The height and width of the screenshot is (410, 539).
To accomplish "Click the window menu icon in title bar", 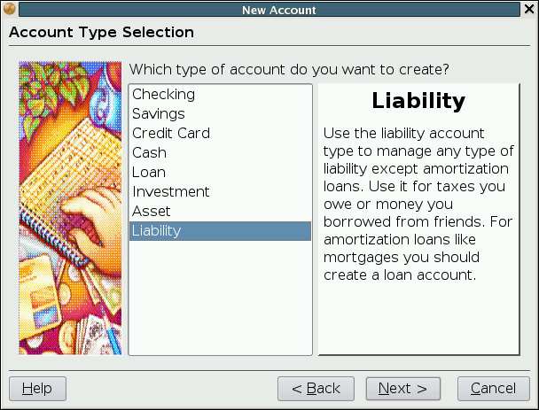I will (9, 10).
